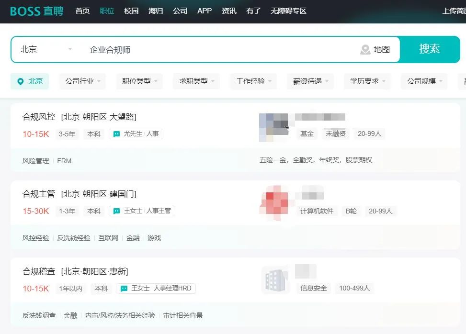Click B轮 funding tag
The height and width of the screenshot is (334, 466).
[x=351, y=211]
